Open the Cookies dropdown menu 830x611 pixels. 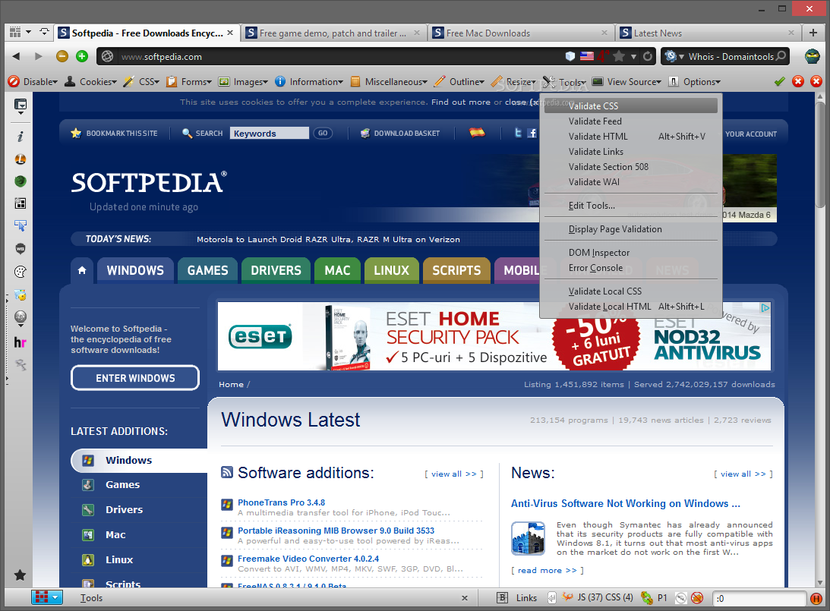tap(90, 81)
